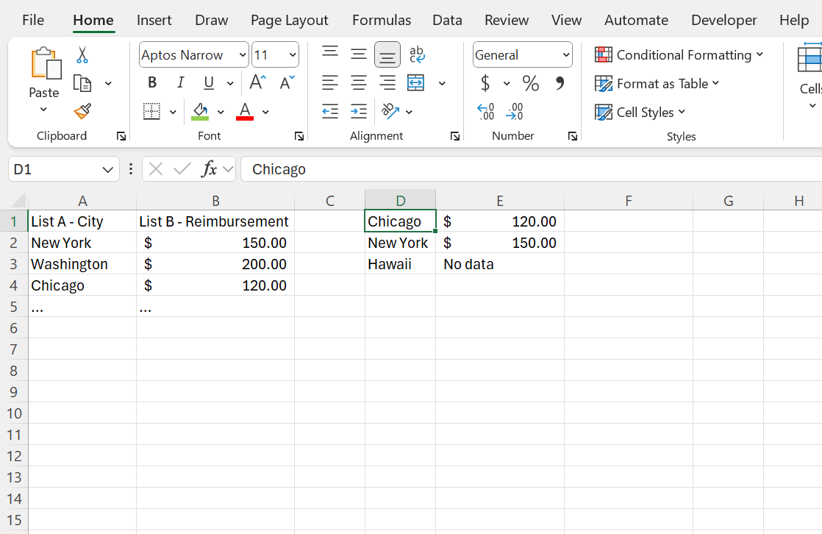Click the Orientation text angle icon
Viewport: 822px width, 534px height.
[x=390, y=111]
